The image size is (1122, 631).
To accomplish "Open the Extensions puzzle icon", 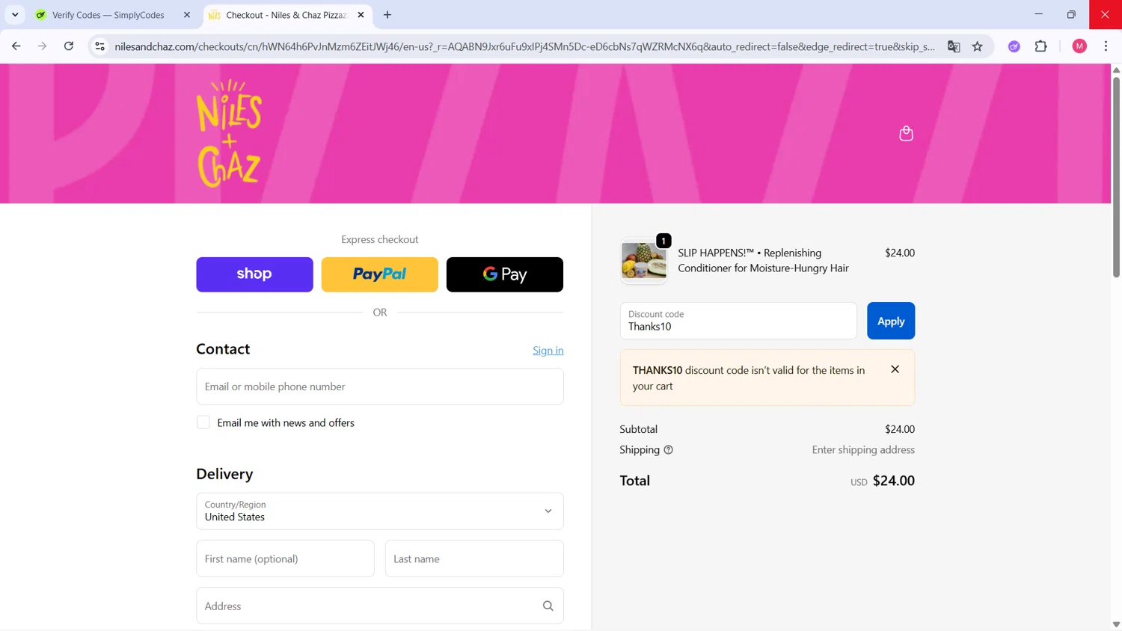I will [x=1041, y=46].
